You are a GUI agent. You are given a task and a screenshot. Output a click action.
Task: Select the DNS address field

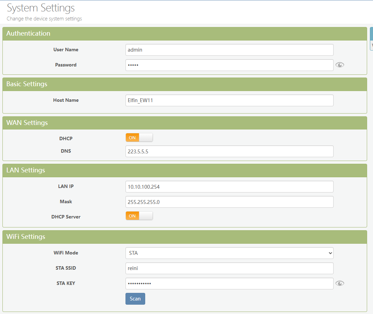coord(229,151)
